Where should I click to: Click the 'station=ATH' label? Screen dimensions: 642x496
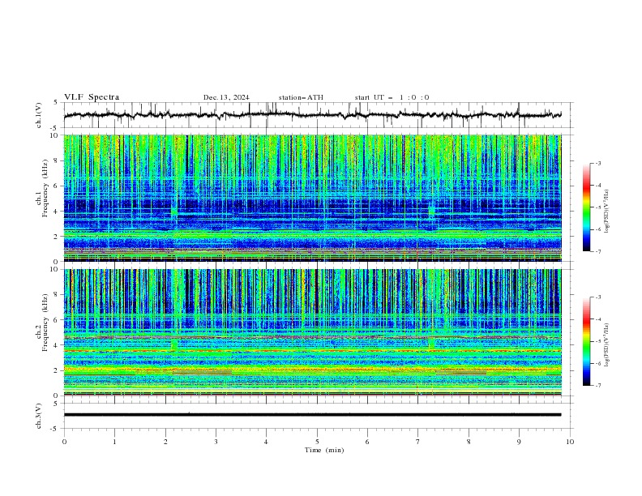tap(301, 97)
